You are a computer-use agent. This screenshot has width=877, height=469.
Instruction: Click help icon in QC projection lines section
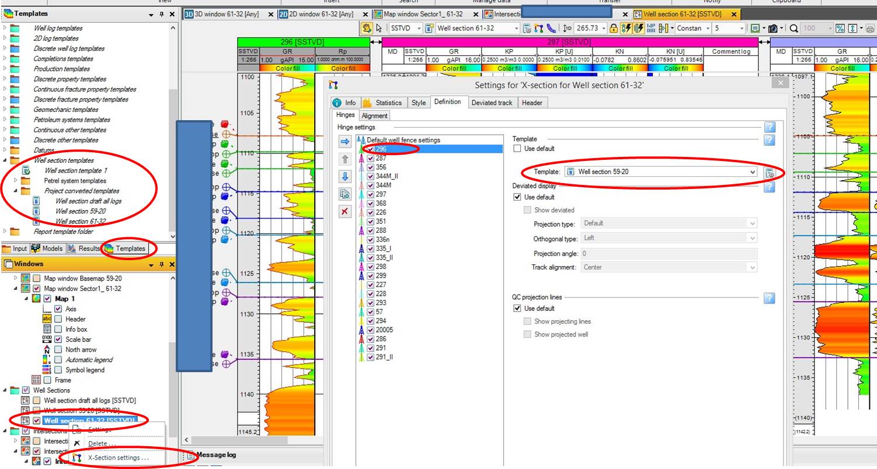tap(769, 298)
